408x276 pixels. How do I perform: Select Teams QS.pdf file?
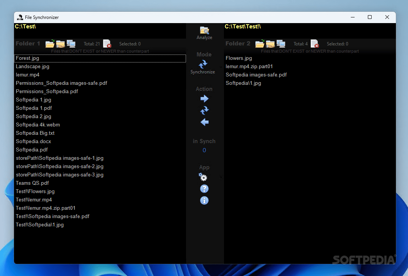pyautogui.click(x=100, y=183)
